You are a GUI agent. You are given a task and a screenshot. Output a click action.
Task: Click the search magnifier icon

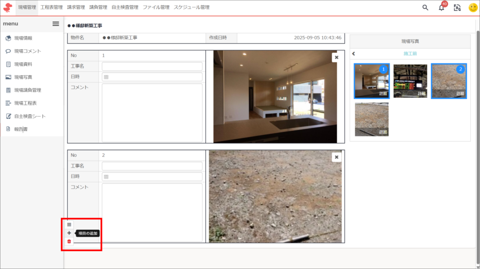click(x=425, y=7)
